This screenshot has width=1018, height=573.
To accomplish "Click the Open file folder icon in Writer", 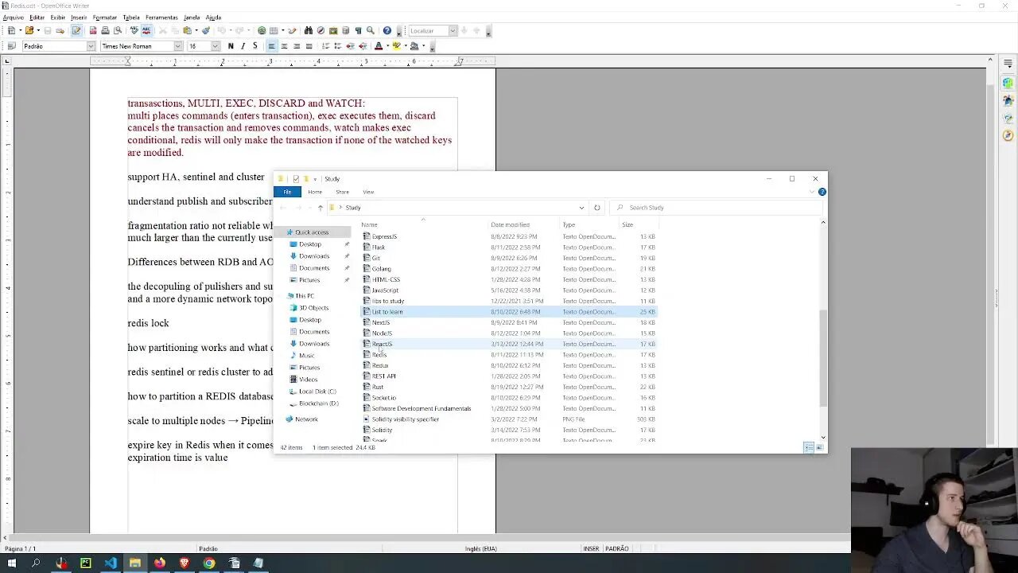I will (29, 31).
